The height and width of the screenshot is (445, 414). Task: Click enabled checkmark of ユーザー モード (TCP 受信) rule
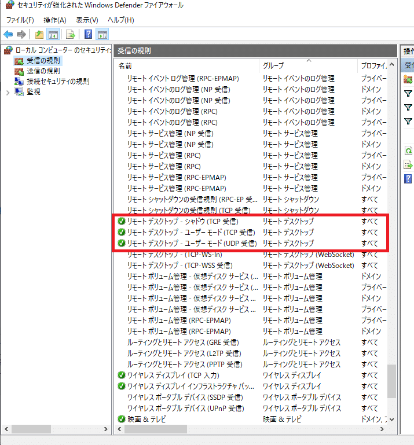coord(122,232)
